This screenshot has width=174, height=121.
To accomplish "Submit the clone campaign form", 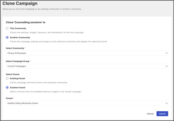I will point(162,114).
